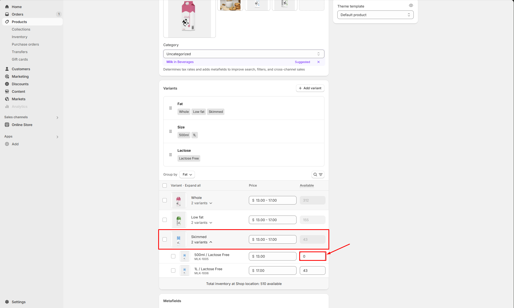
Task: Dismiss the suggested Milk in Beverages category
Action: (319, 62)
